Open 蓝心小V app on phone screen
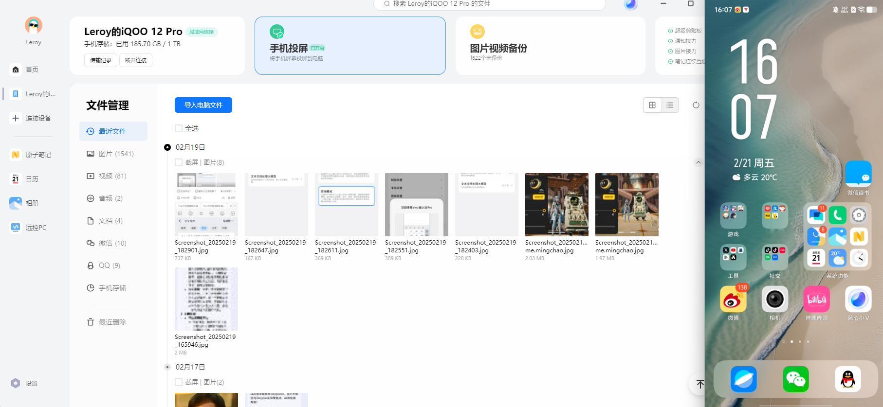The image size is (883, 407). pos(858,300)
